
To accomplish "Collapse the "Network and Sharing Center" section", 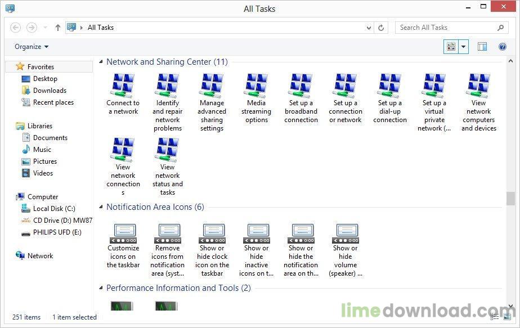I will pos(101,62).
